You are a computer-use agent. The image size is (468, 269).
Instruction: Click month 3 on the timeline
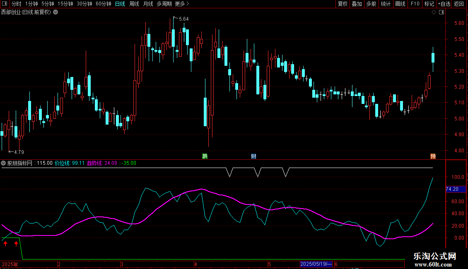tap(122, 264)
